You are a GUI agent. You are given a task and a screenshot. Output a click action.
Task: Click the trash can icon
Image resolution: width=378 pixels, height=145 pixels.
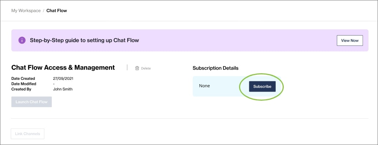pyautogui.click(x=137, y=68)
